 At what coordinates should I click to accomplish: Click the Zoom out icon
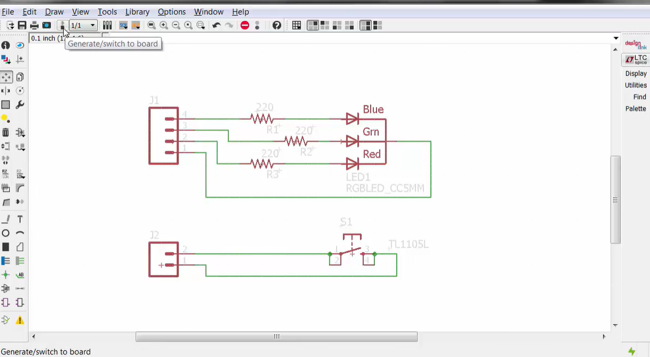pos(176,26)
